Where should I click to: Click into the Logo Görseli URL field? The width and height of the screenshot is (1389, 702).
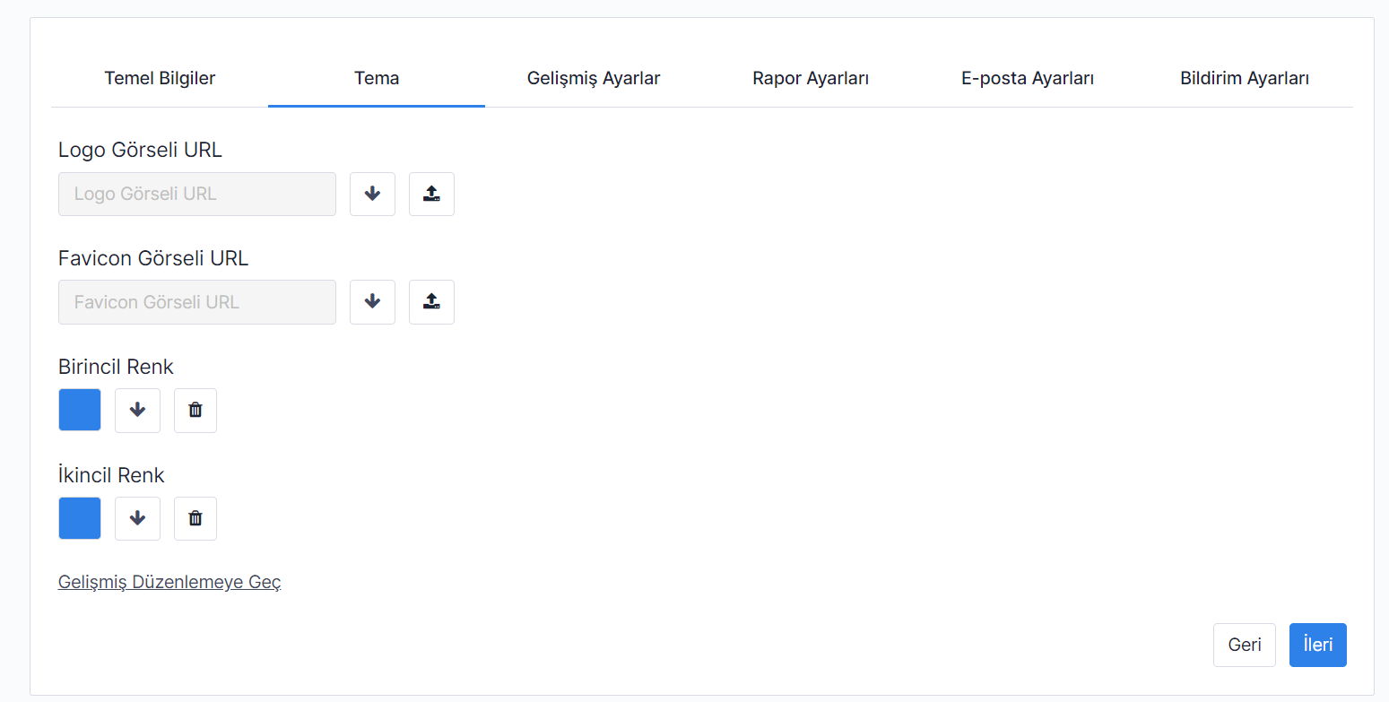pyautogui.click(x=197, y=195)
